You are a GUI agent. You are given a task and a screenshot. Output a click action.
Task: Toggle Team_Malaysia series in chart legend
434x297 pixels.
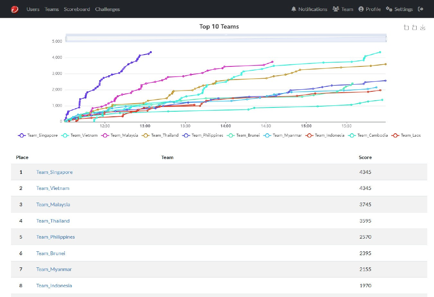coord(120,135)
